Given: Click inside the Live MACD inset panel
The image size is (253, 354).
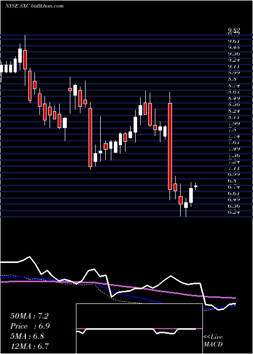Looking at the screenshot, I should point(139,329).
